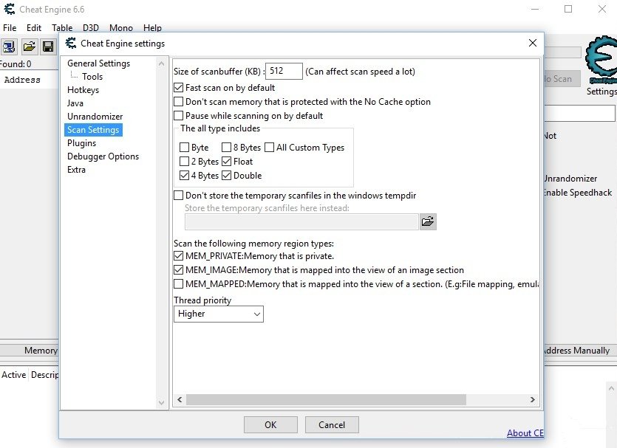617x448 pixels.
Task: Select General Settings in the tree
Action: 98,63
